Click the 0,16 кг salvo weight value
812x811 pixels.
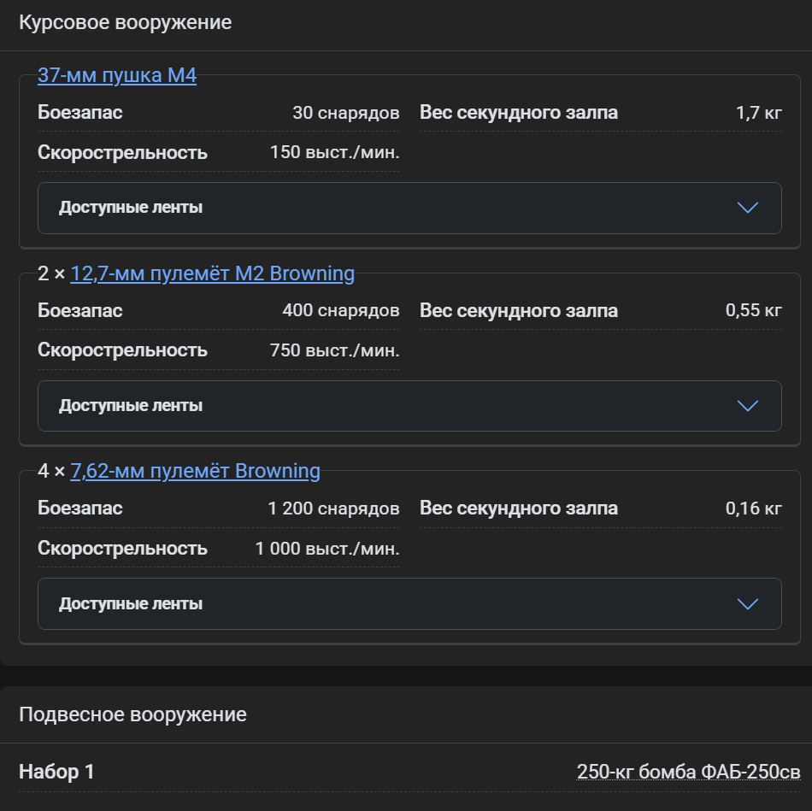(753, 508)
